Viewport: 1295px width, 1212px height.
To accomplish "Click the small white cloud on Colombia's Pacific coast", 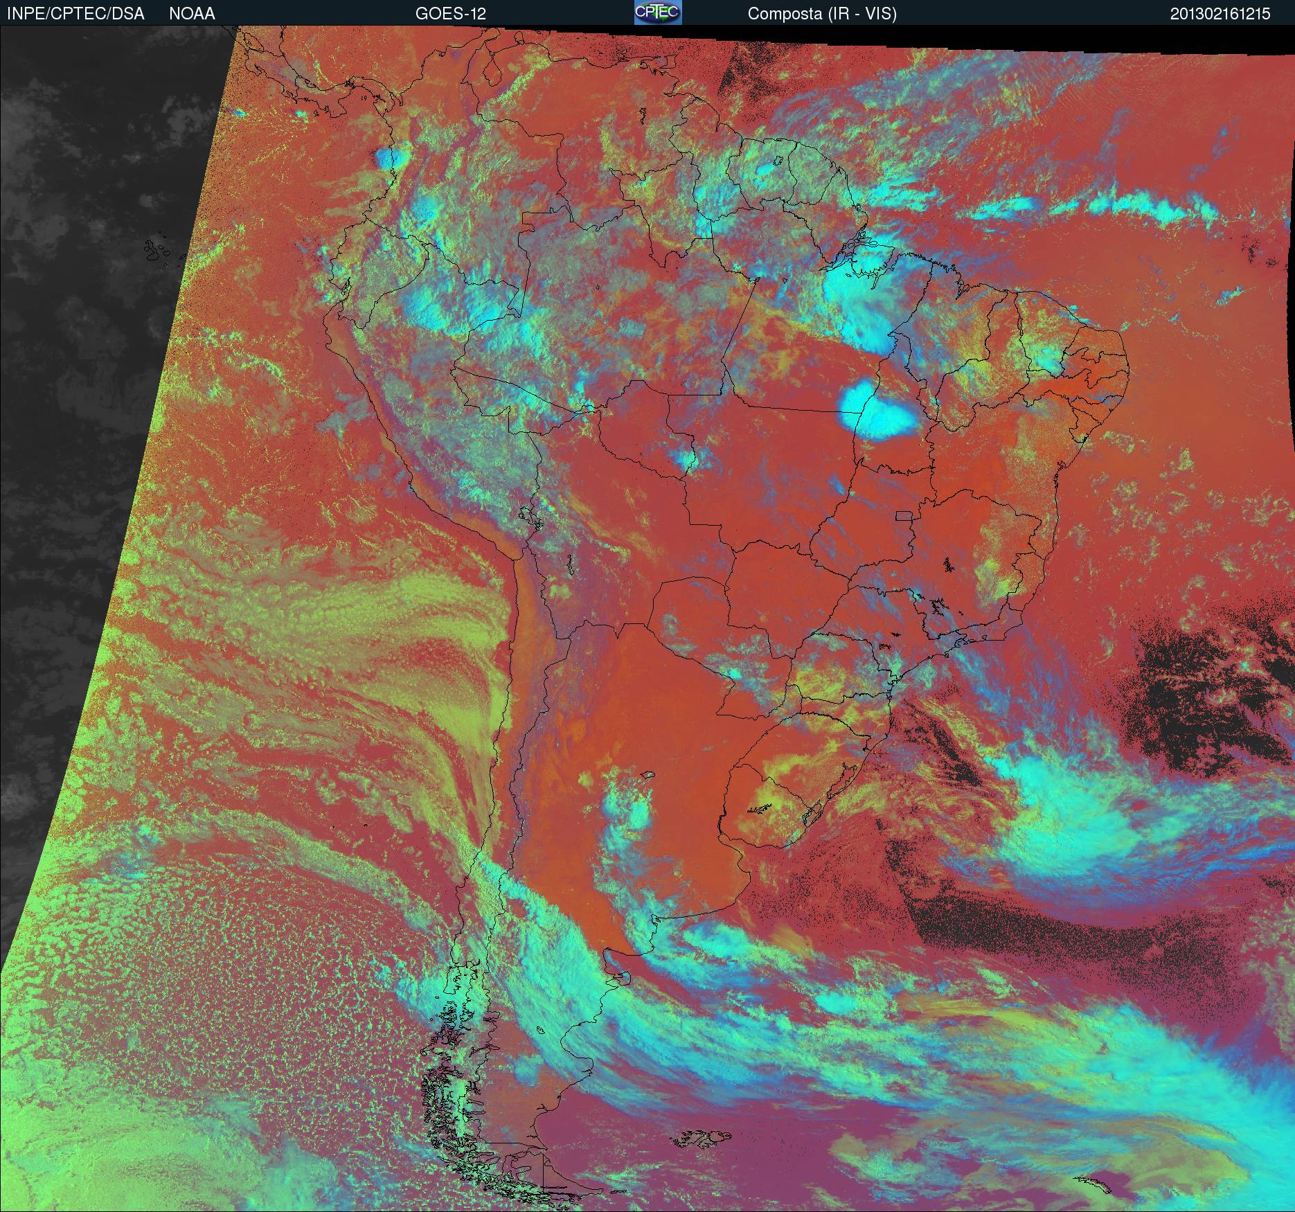I will point(390,158).
